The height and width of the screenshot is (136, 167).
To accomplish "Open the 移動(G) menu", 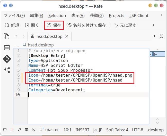I will click(x=96, y=15).
